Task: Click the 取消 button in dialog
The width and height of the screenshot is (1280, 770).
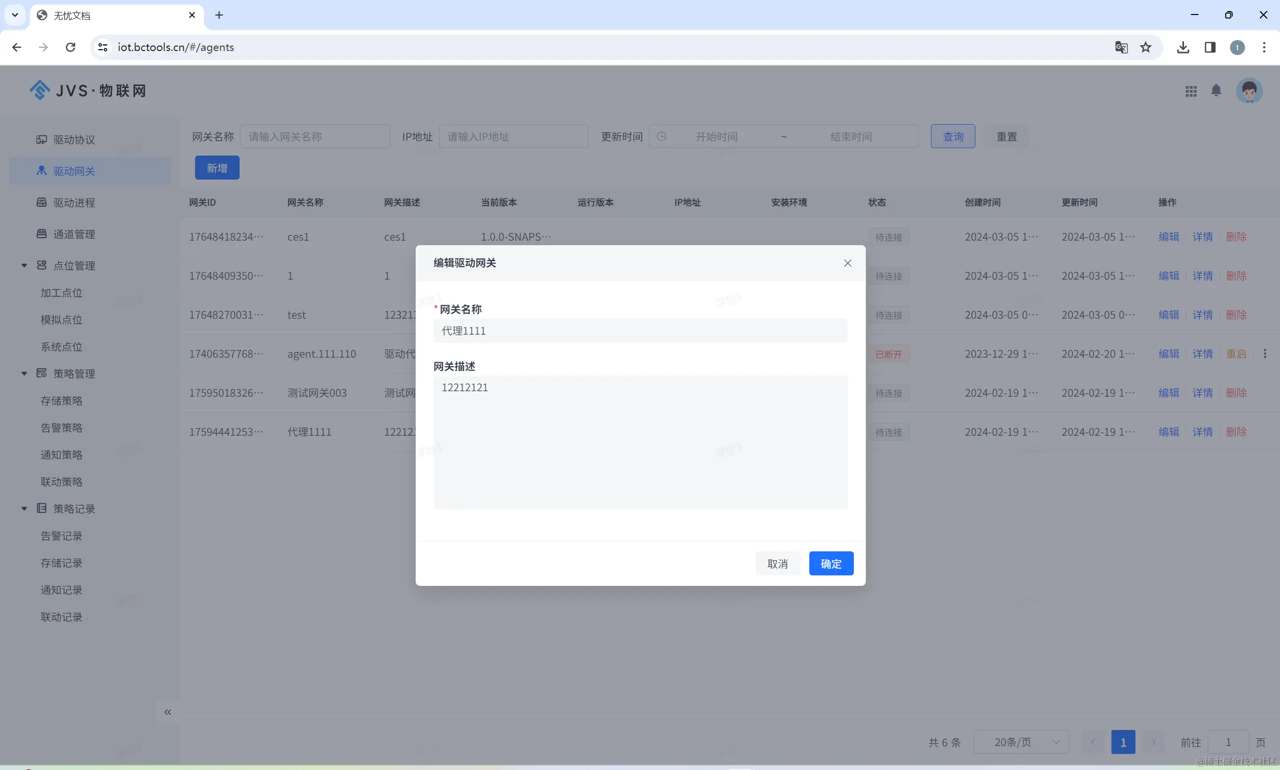Action: coord(777,563)
